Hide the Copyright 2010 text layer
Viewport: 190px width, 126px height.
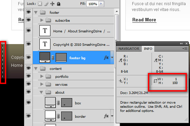[28, 44]
